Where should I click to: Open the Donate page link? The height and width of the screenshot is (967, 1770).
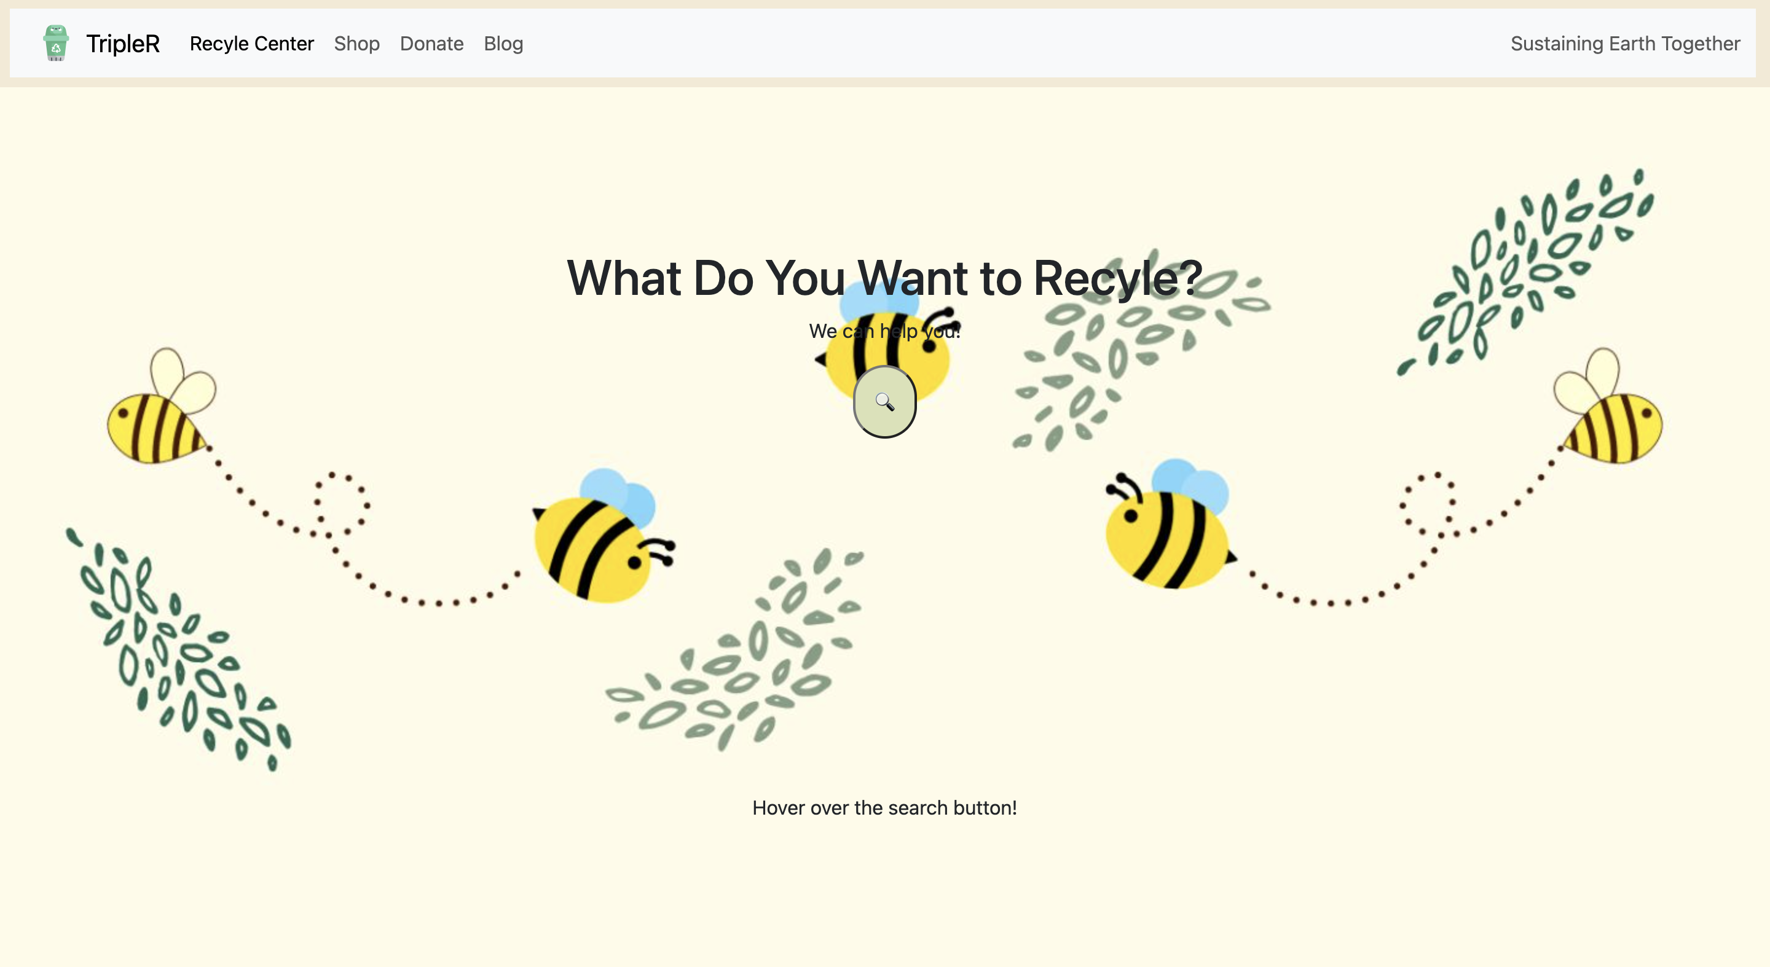click(431, 43)
